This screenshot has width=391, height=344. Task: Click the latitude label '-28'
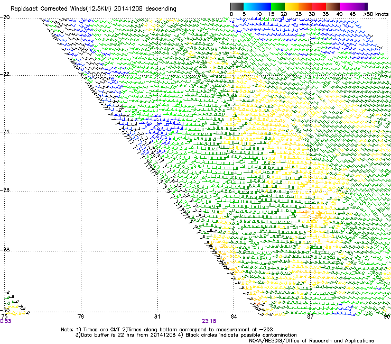click(x=5, y=250)
